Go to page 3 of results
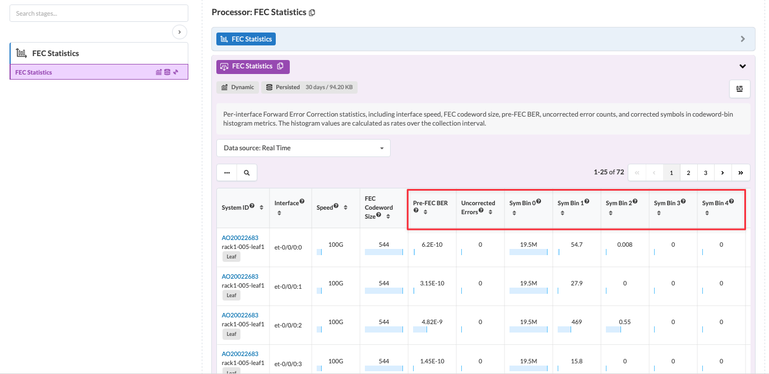 click(x=706, y=173)
